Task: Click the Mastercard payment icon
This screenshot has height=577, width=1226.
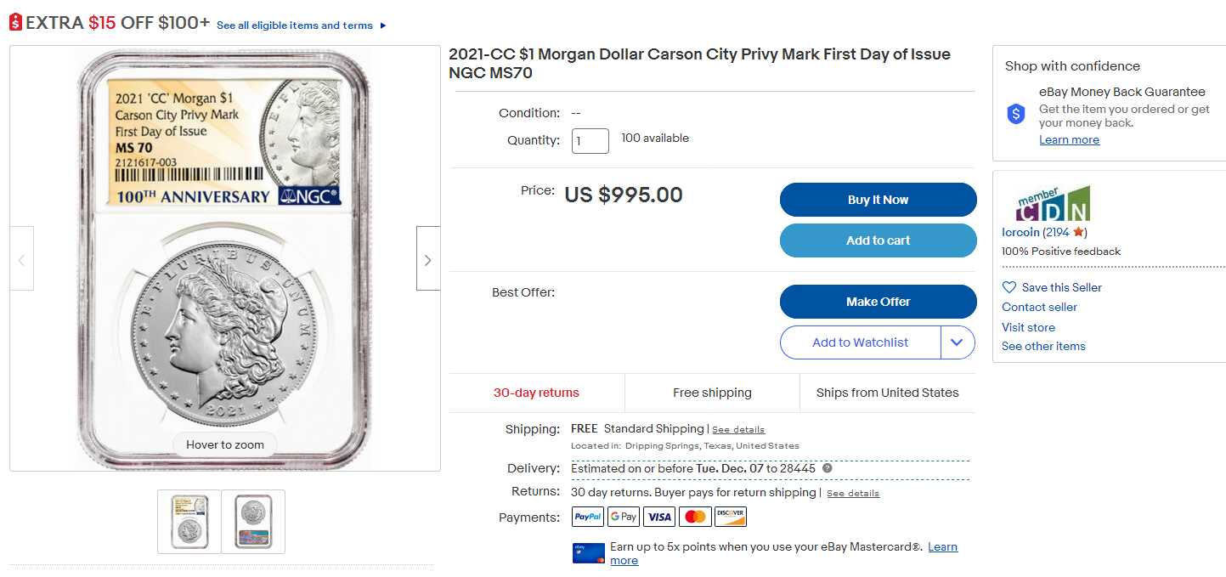Action: click(695, 517)
